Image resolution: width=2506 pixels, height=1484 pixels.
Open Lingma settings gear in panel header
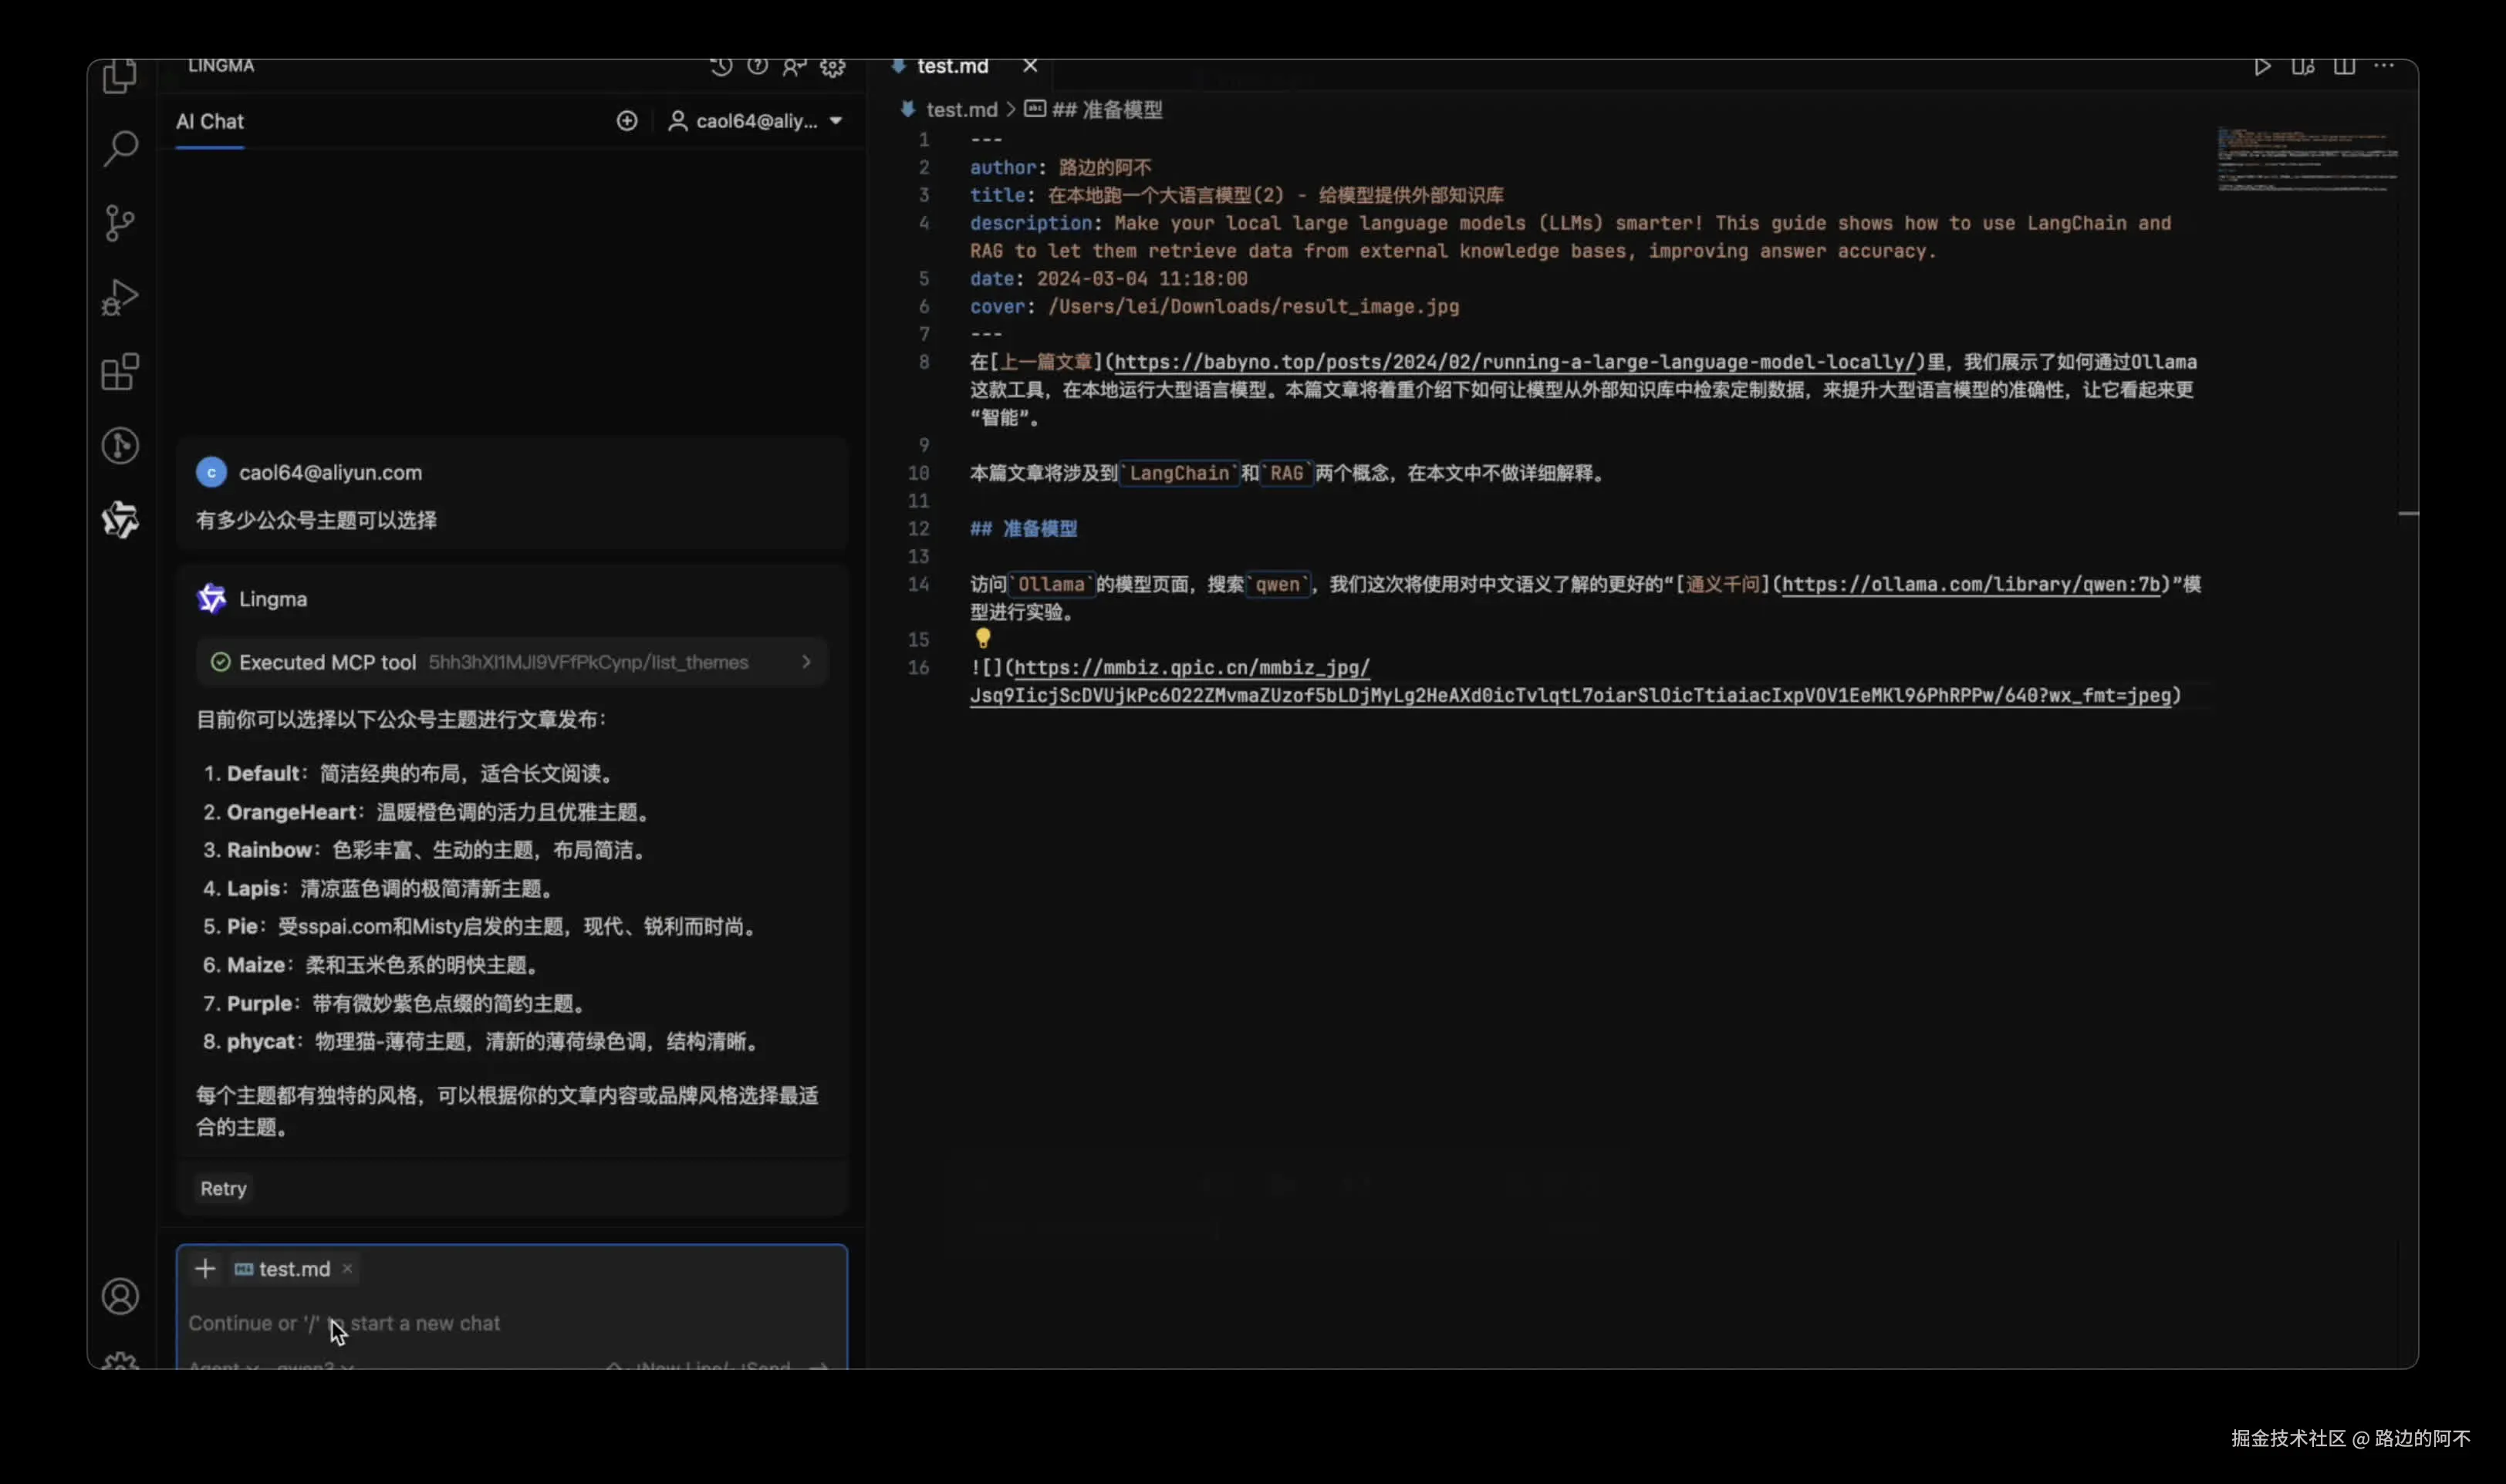[832, 66]
